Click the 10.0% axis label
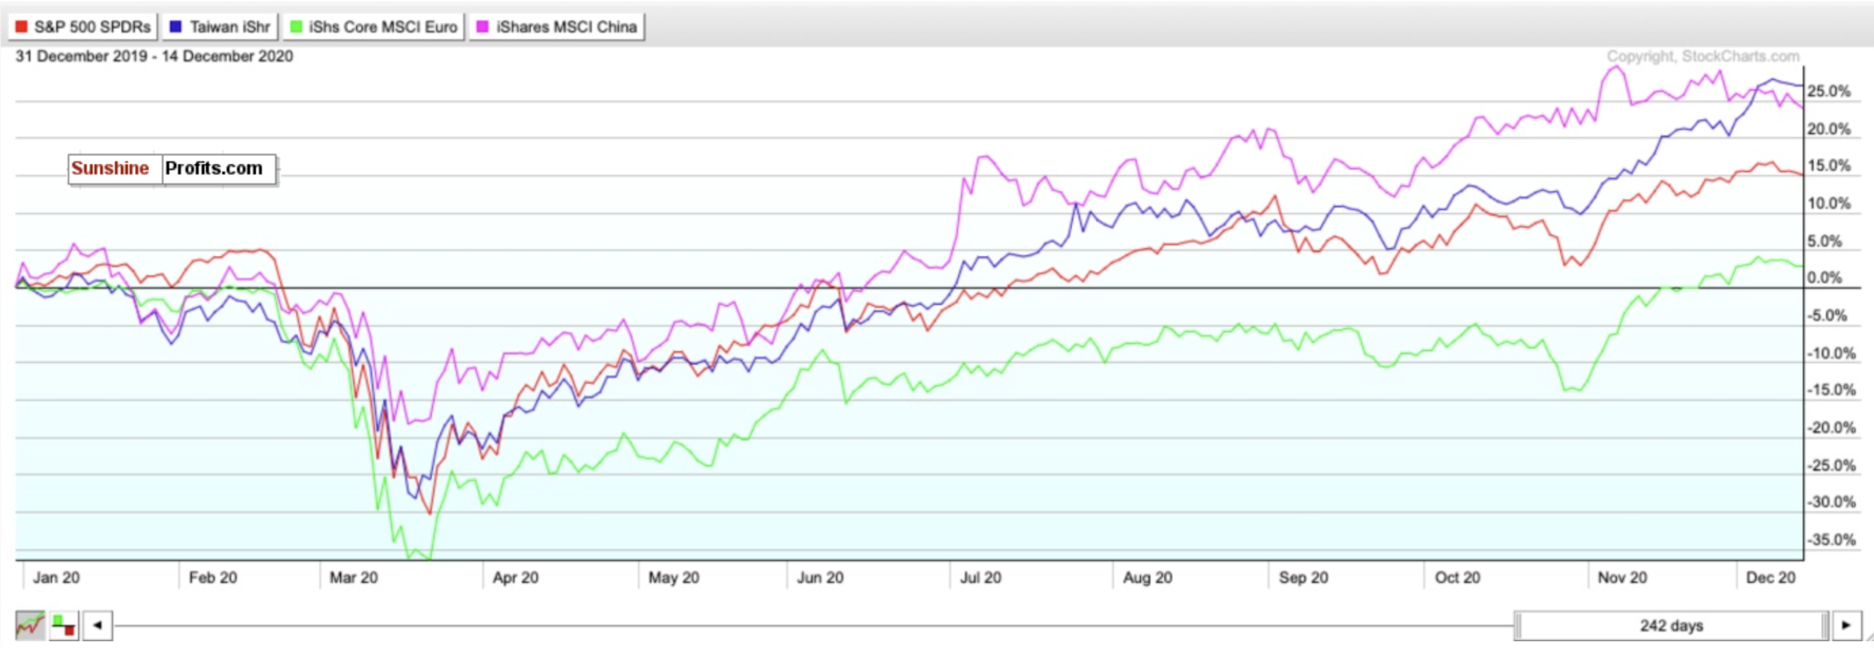The height and width of the screenshot is (648, 1874). click(x=1829, y=203)
